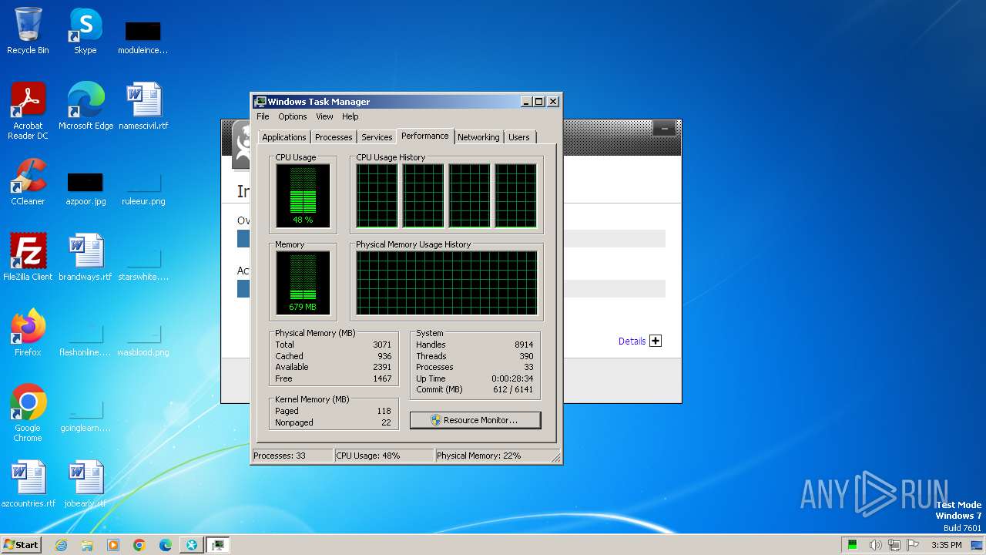
Task: Click Edge icon in taskbar
Action: pyautogui.click(x=166, y=545)
